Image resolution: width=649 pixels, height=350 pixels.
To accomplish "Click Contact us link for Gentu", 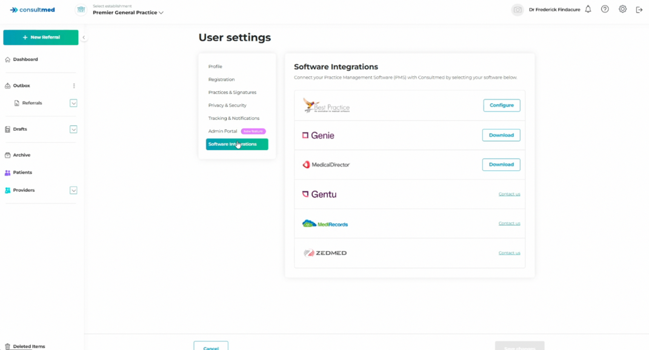I will point(509,194).
